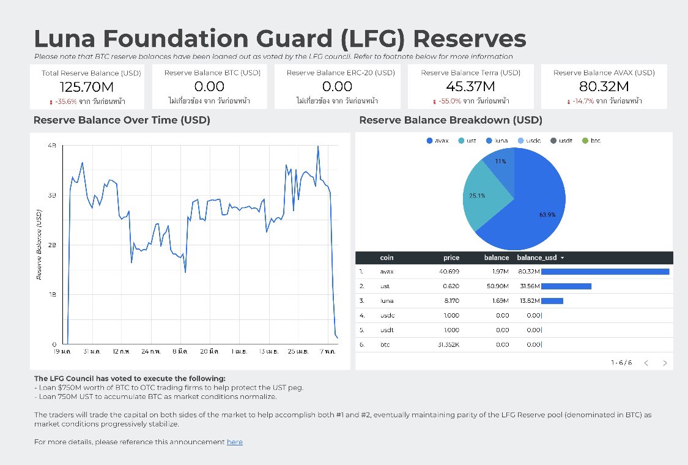This screenshot has height=465, width=688.
Task: Click the 'Reserve Balance Over Time (USD)' heading
Action: 122,121
